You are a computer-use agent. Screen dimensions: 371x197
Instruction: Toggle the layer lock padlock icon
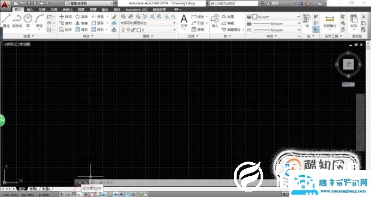133,30
